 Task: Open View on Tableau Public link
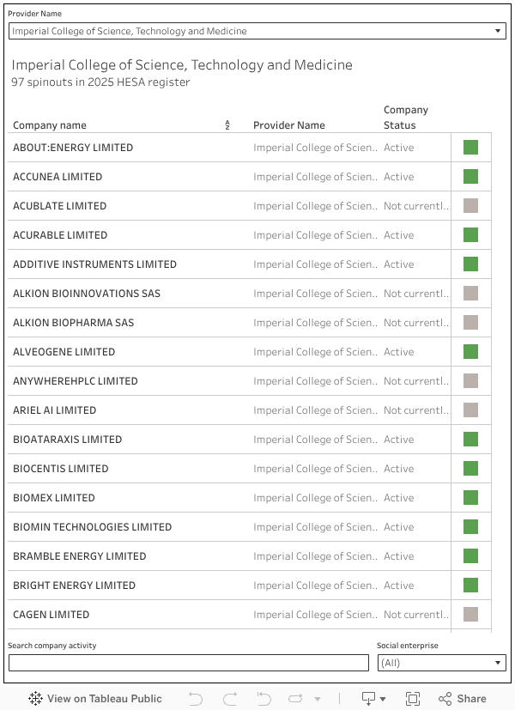95,699
